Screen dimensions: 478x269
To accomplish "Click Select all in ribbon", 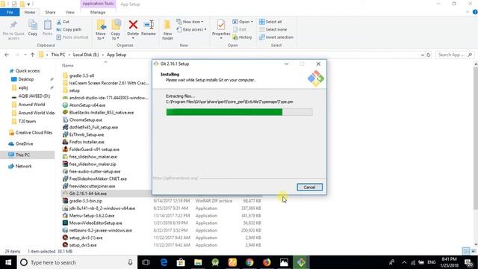I will click(x=270, y=22).
